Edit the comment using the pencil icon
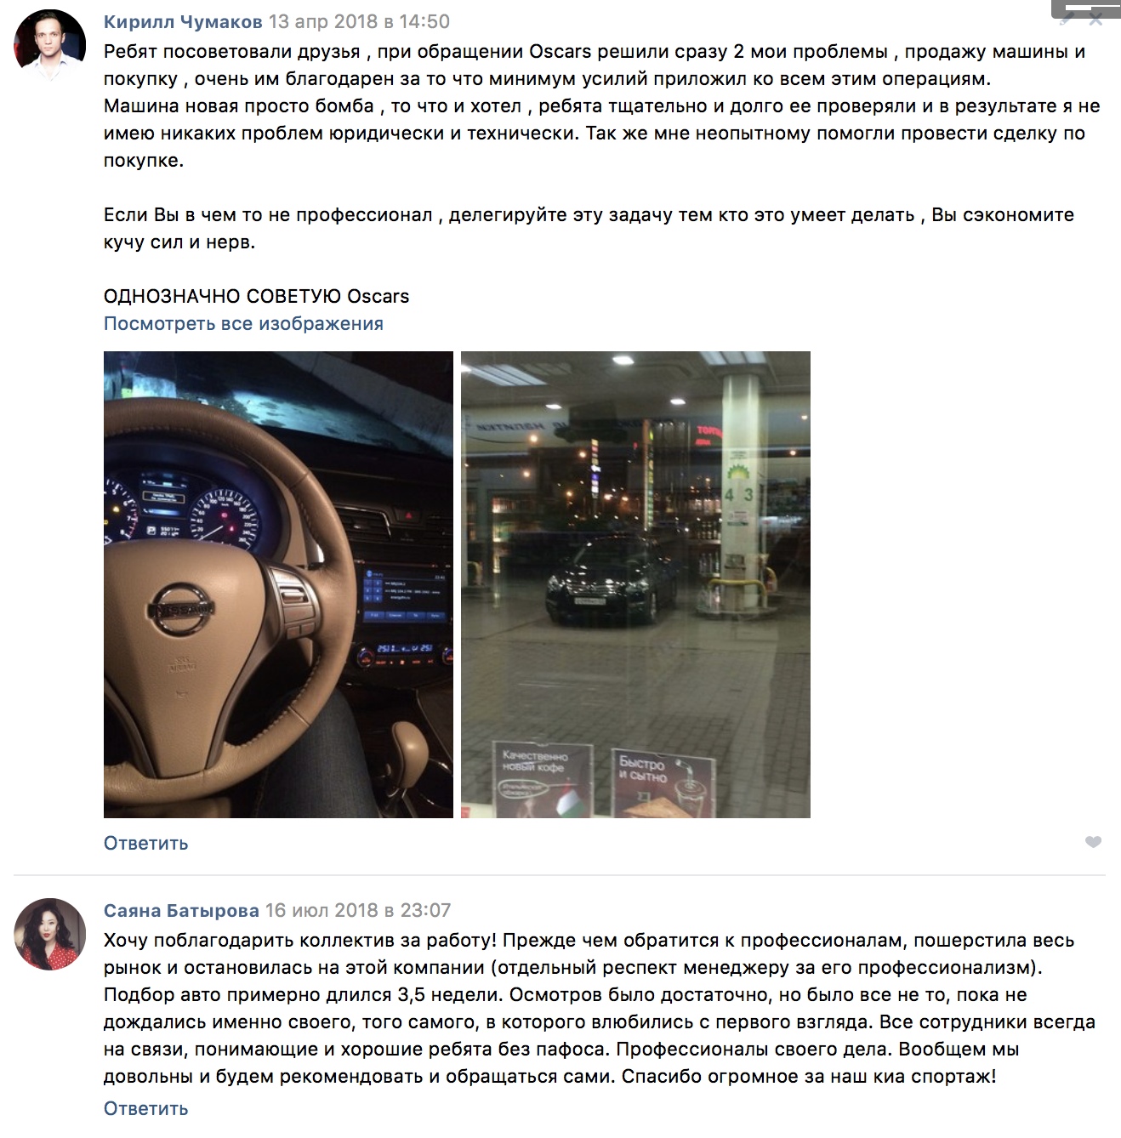The image size is (1121, 1138). 1067,19
